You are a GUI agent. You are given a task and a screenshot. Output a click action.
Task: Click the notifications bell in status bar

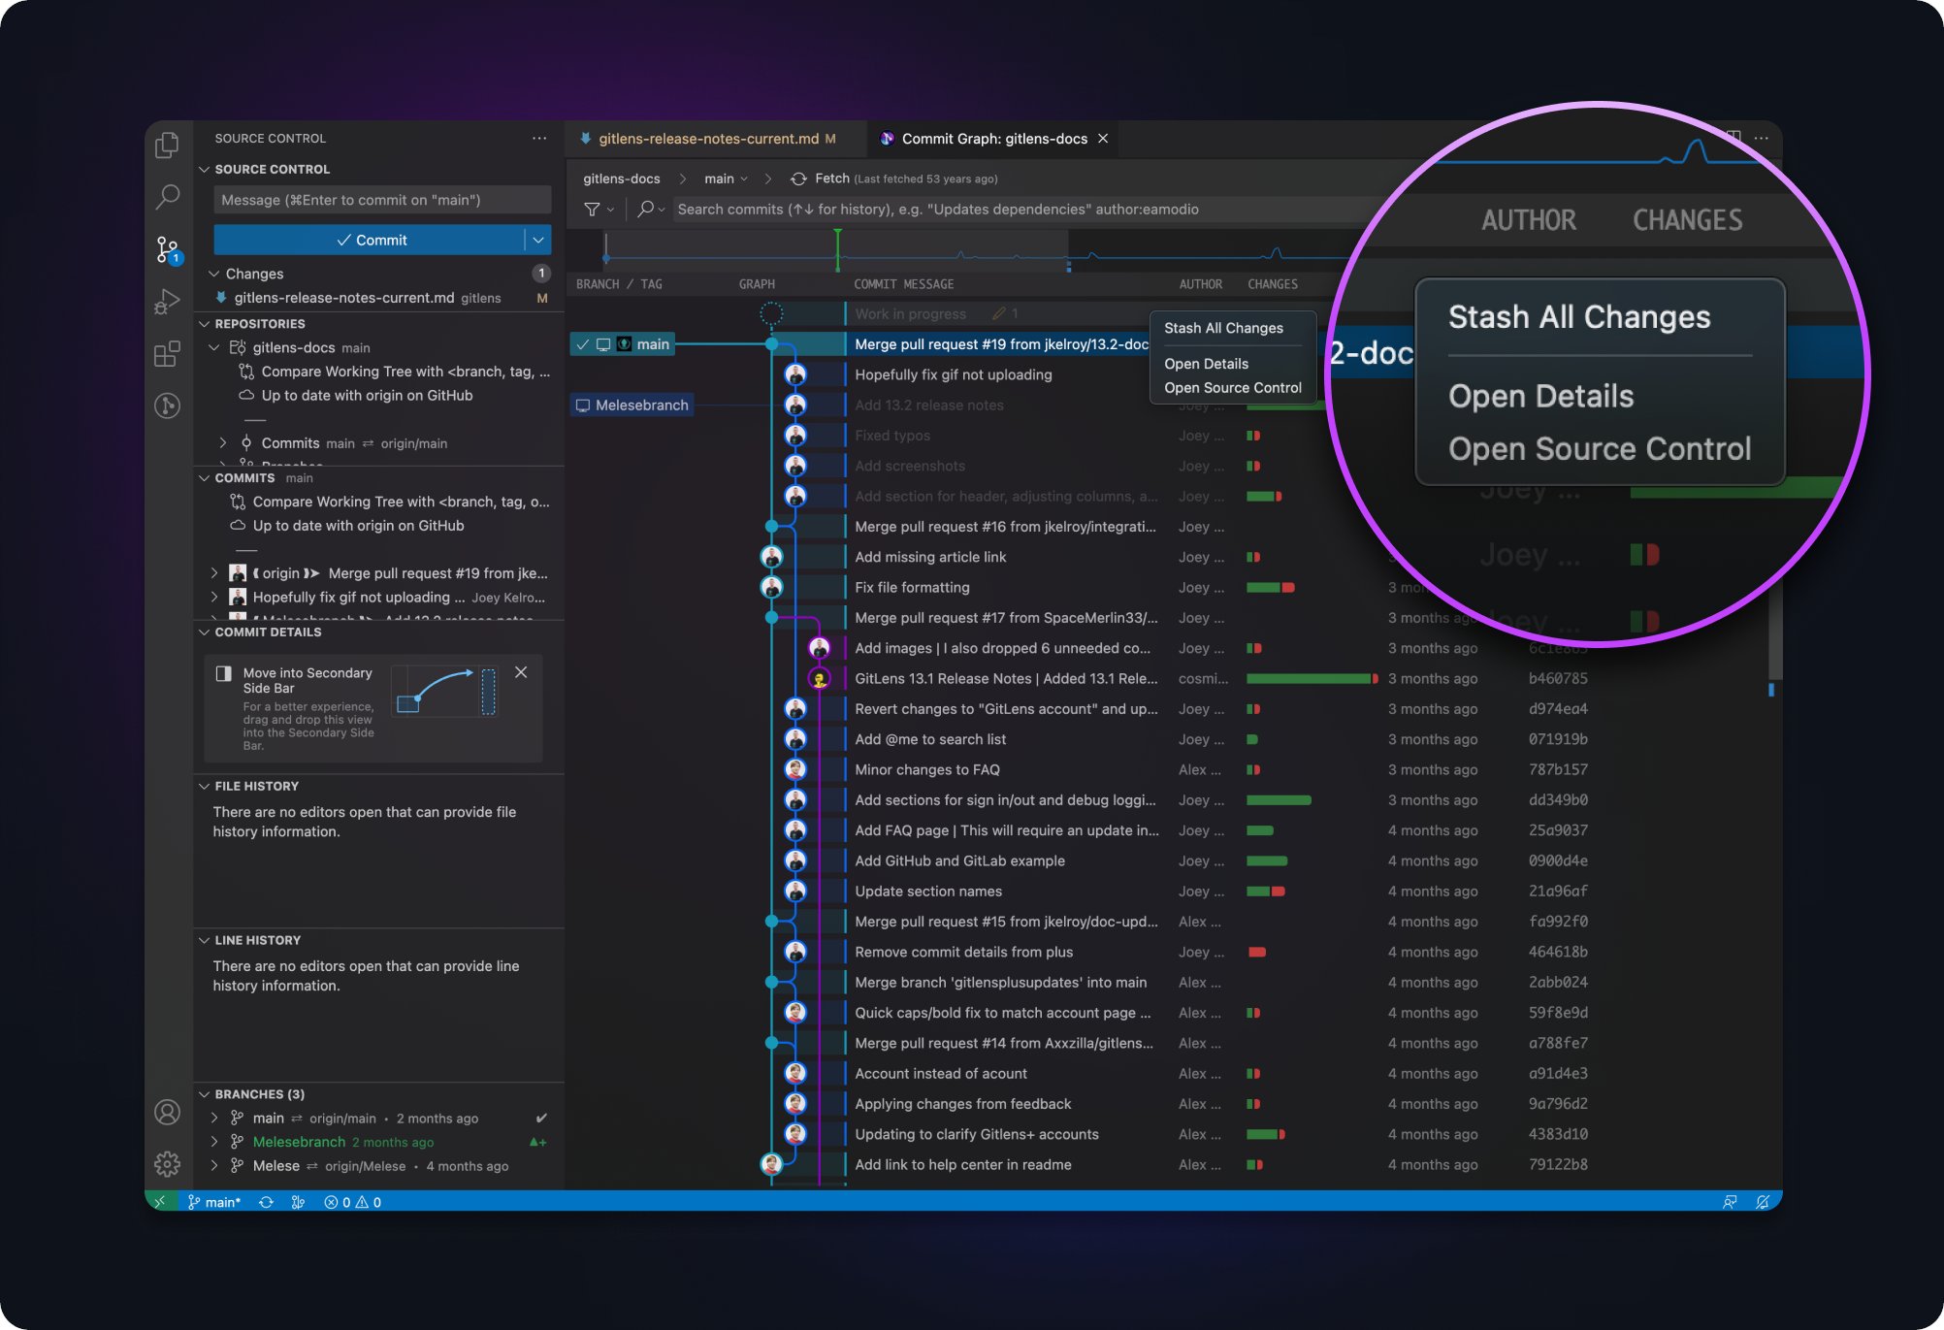coord(1763,1202)
